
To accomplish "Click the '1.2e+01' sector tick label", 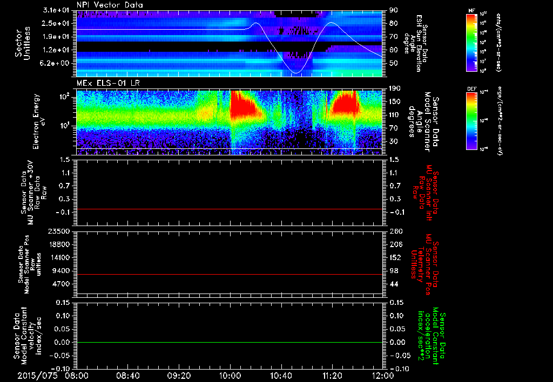I will coord(56,50).
